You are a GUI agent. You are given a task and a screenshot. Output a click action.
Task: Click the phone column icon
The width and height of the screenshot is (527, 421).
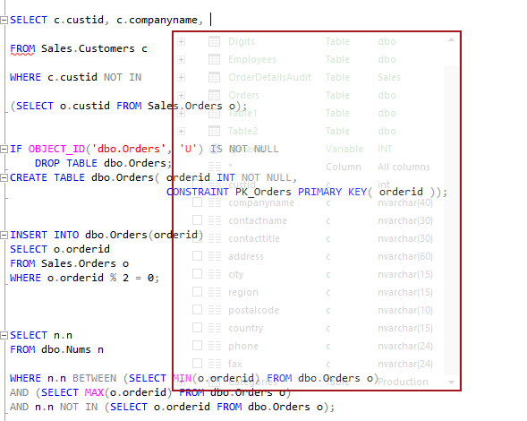click(215, 346)
